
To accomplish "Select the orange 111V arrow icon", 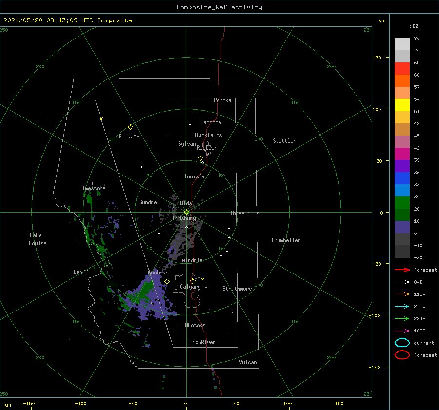I will pyautogui.click(x=402, y=294).
